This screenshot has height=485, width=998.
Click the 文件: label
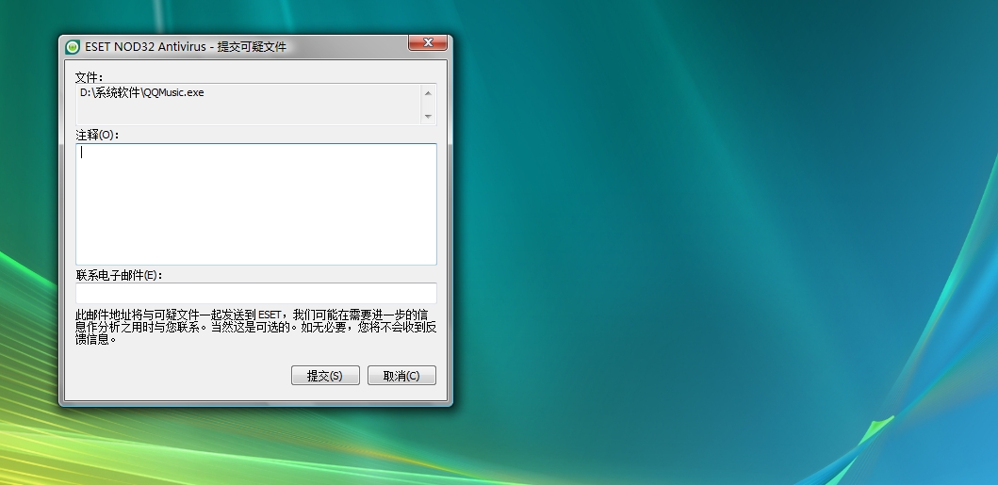tap(90, 77)
